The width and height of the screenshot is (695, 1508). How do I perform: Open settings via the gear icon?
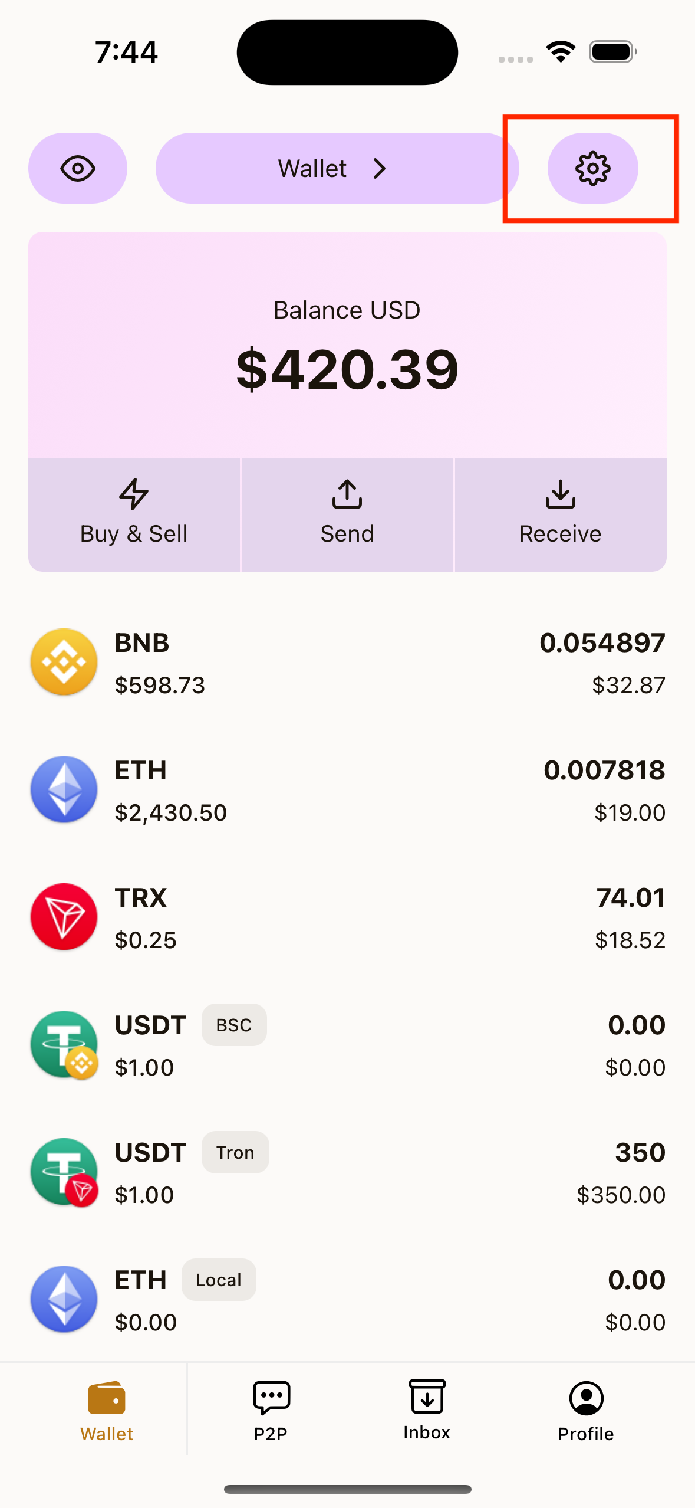pos(592,168)
